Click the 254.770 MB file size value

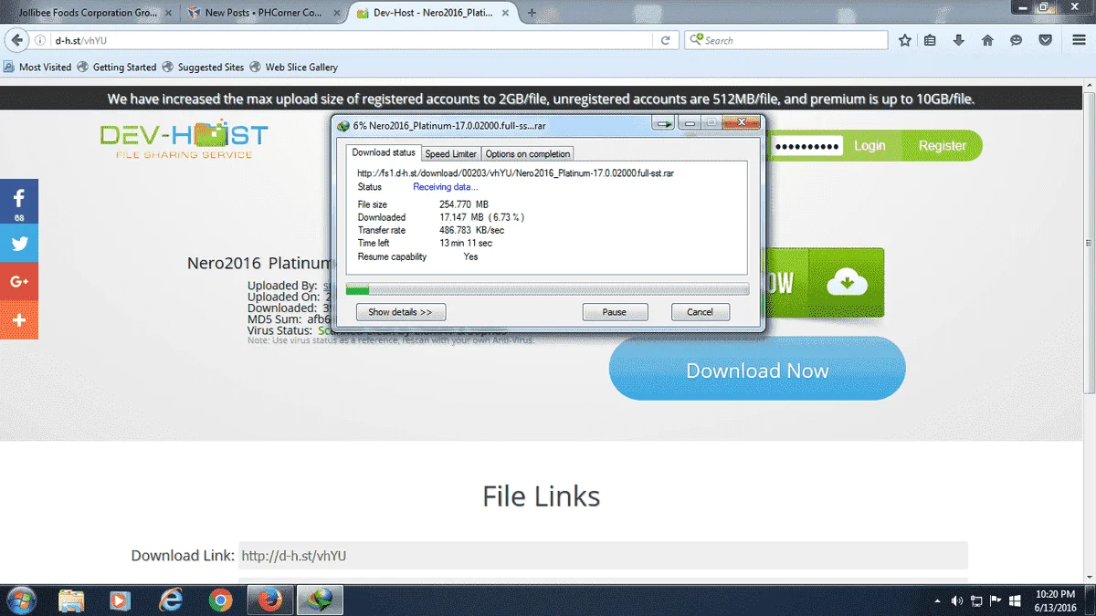[464, 204]
